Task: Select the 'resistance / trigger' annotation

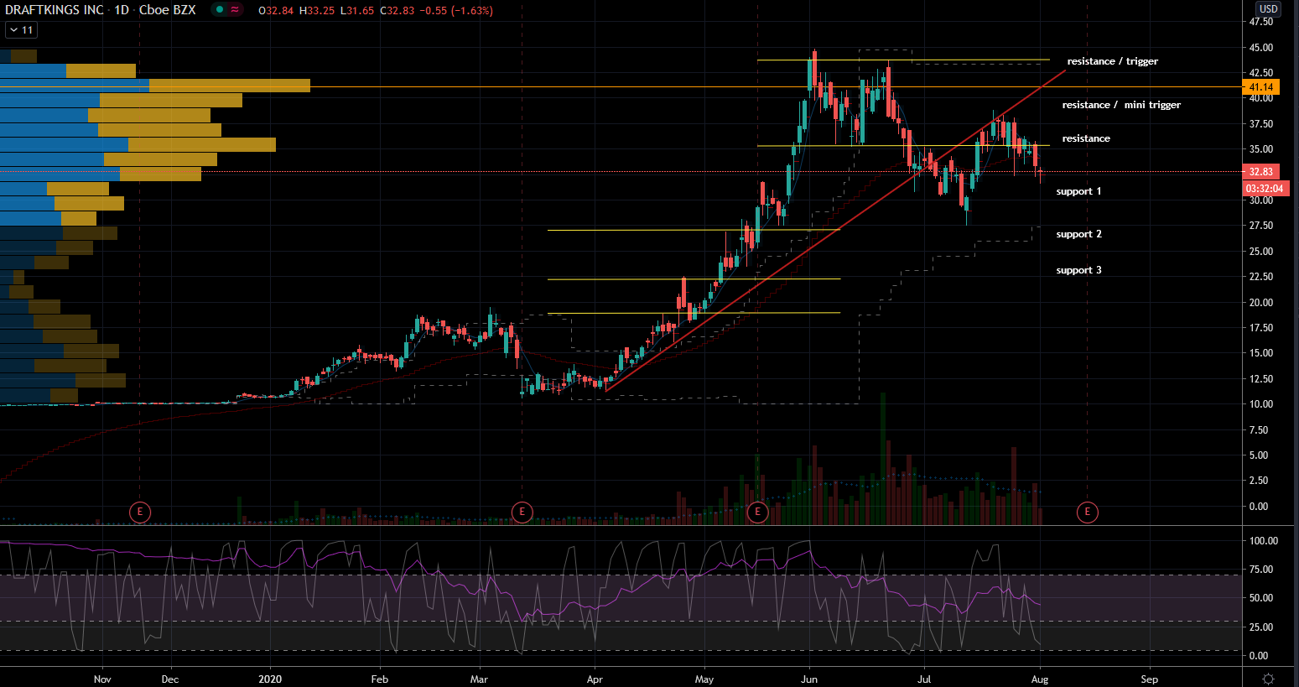Action: tap(1113, 61)
